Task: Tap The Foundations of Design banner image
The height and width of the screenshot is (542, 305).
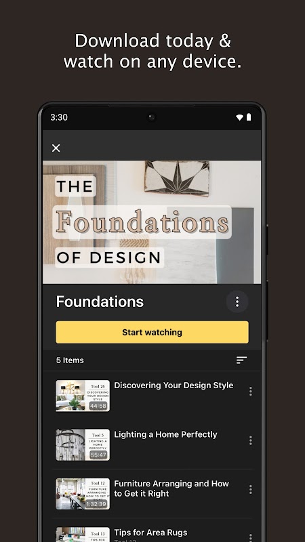Action: pyautogui.click(x=152, y=222)
